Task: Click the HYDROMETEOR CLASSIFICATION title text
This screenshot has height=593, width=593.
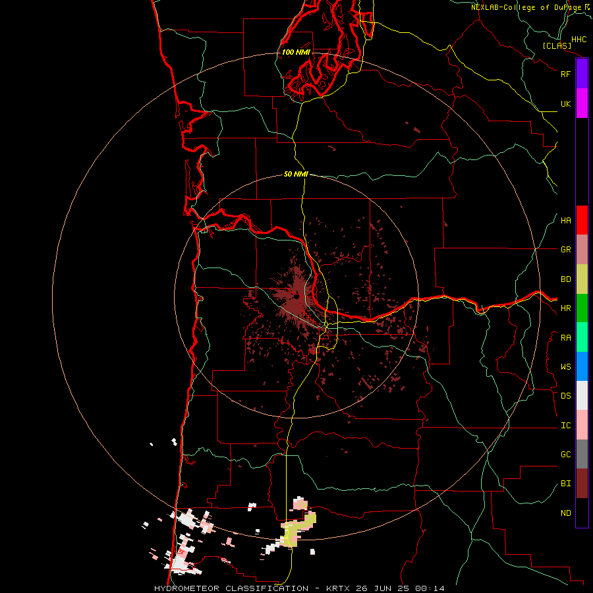Action: point(231,588)
